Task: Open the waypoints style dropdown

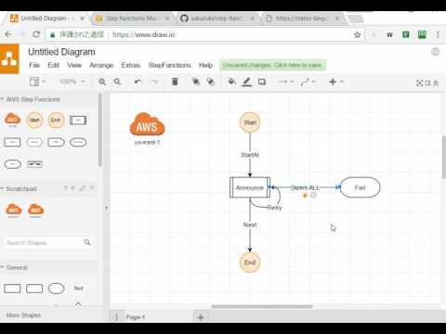Action: click(308, 82)
